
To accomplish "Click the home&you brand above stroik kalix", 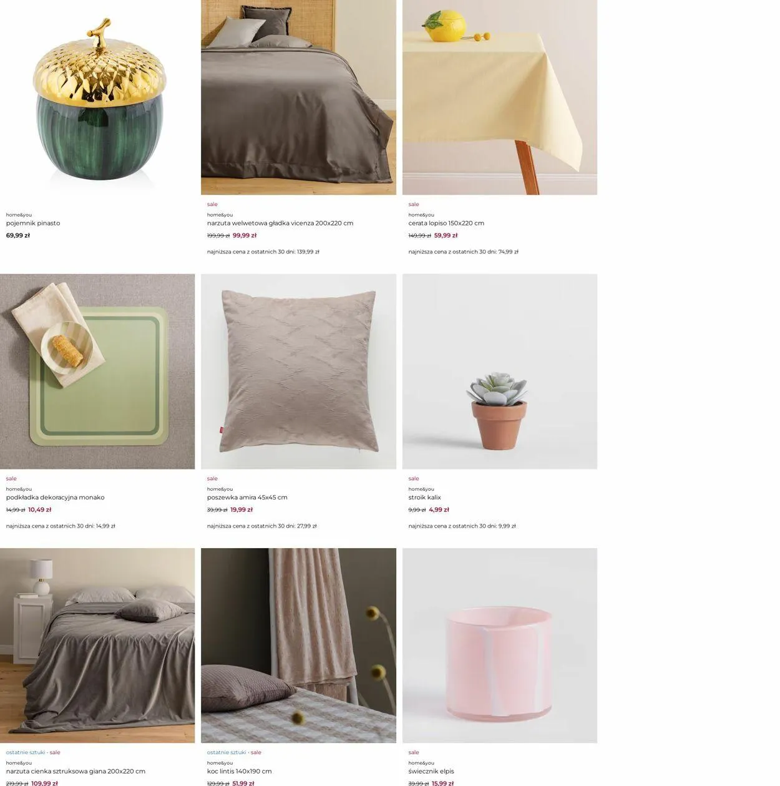I will (421, 489).
